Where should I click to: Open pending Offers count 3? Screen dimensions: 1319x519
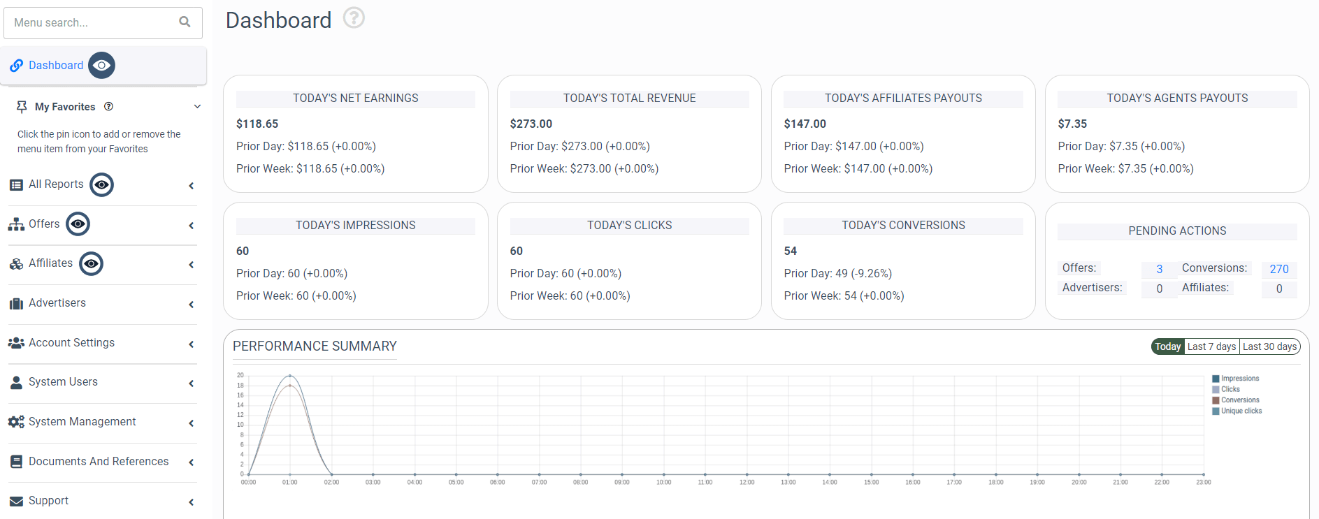pyautogui.click(x=1160, y=270)
